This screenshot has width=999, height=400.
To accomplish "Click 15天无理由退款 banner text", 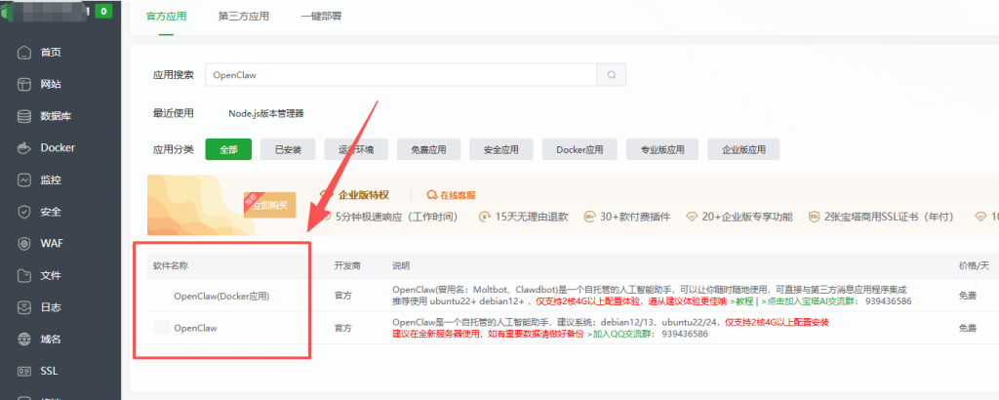I will pos(530,217).
